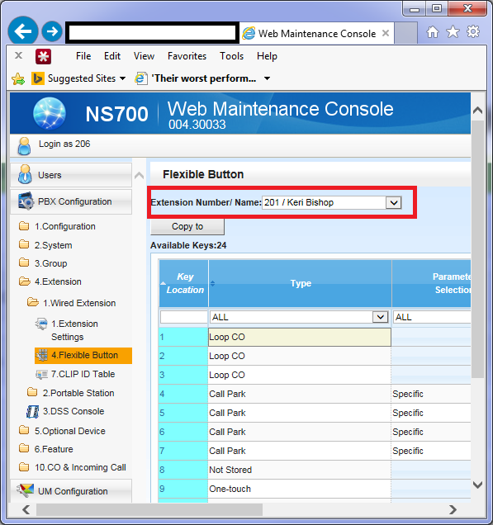Open a new browser tab

click(x=405, y=33)
